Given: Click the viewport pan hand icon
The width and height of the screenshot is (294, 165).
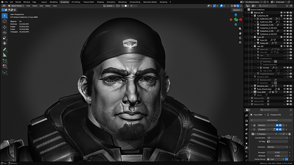Looking at the screenshot, I should coord(240,33).
